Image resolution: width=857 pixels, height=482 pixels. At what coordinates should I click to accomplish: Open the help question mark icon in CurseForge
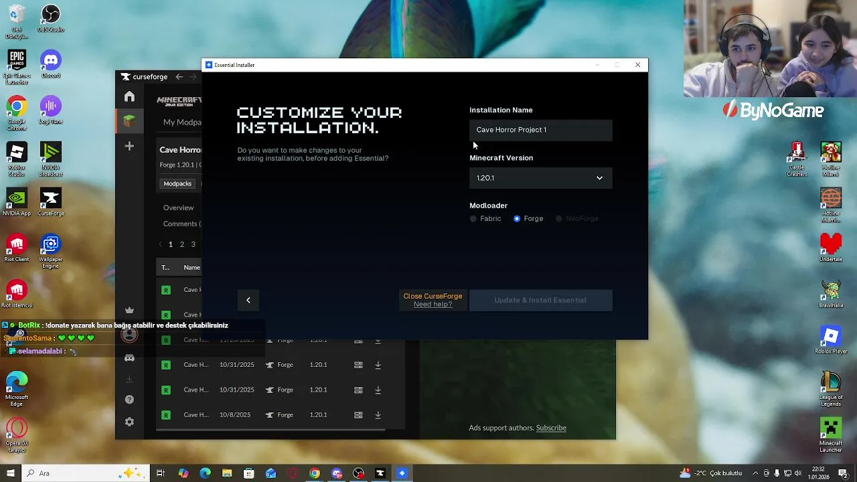(129, 400)
